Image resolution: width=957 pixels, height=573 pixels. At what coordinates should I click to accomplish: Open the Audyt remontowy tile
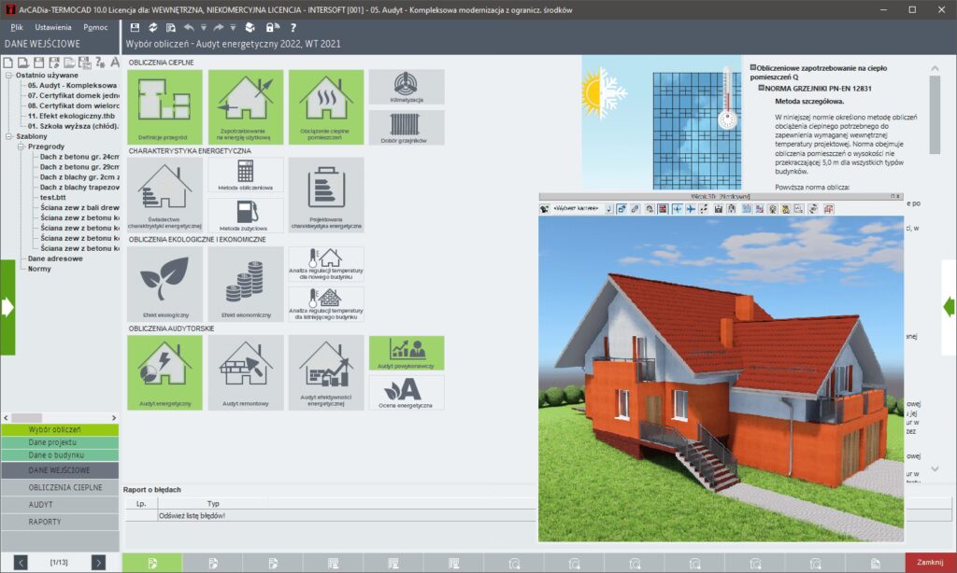pos(245,372)
